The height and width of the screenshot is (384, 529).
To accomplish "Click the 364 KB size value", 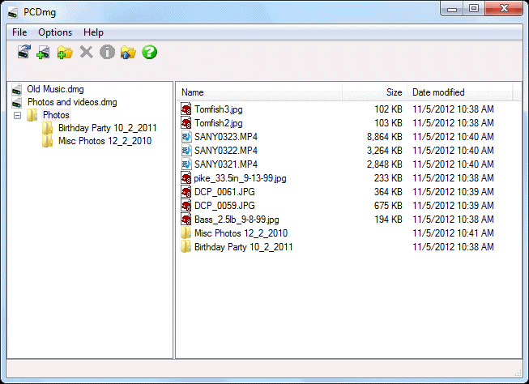I will pyautogui.click(x=388, y=192).
